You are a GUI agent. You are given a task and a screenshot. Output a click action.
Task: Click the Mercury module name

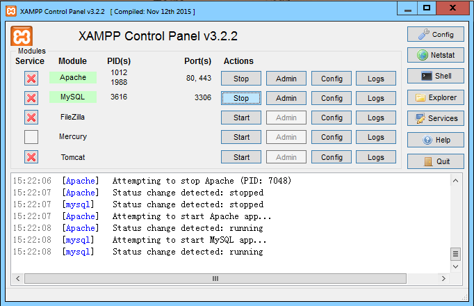coord(73,137)
